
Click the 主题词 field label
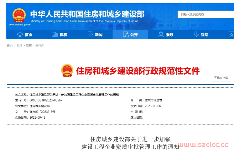point(137,112)
